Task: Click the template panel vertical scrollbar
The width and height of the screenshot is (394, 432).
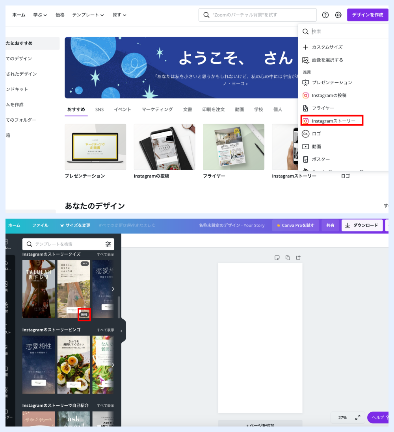Action: coord(119,307)
